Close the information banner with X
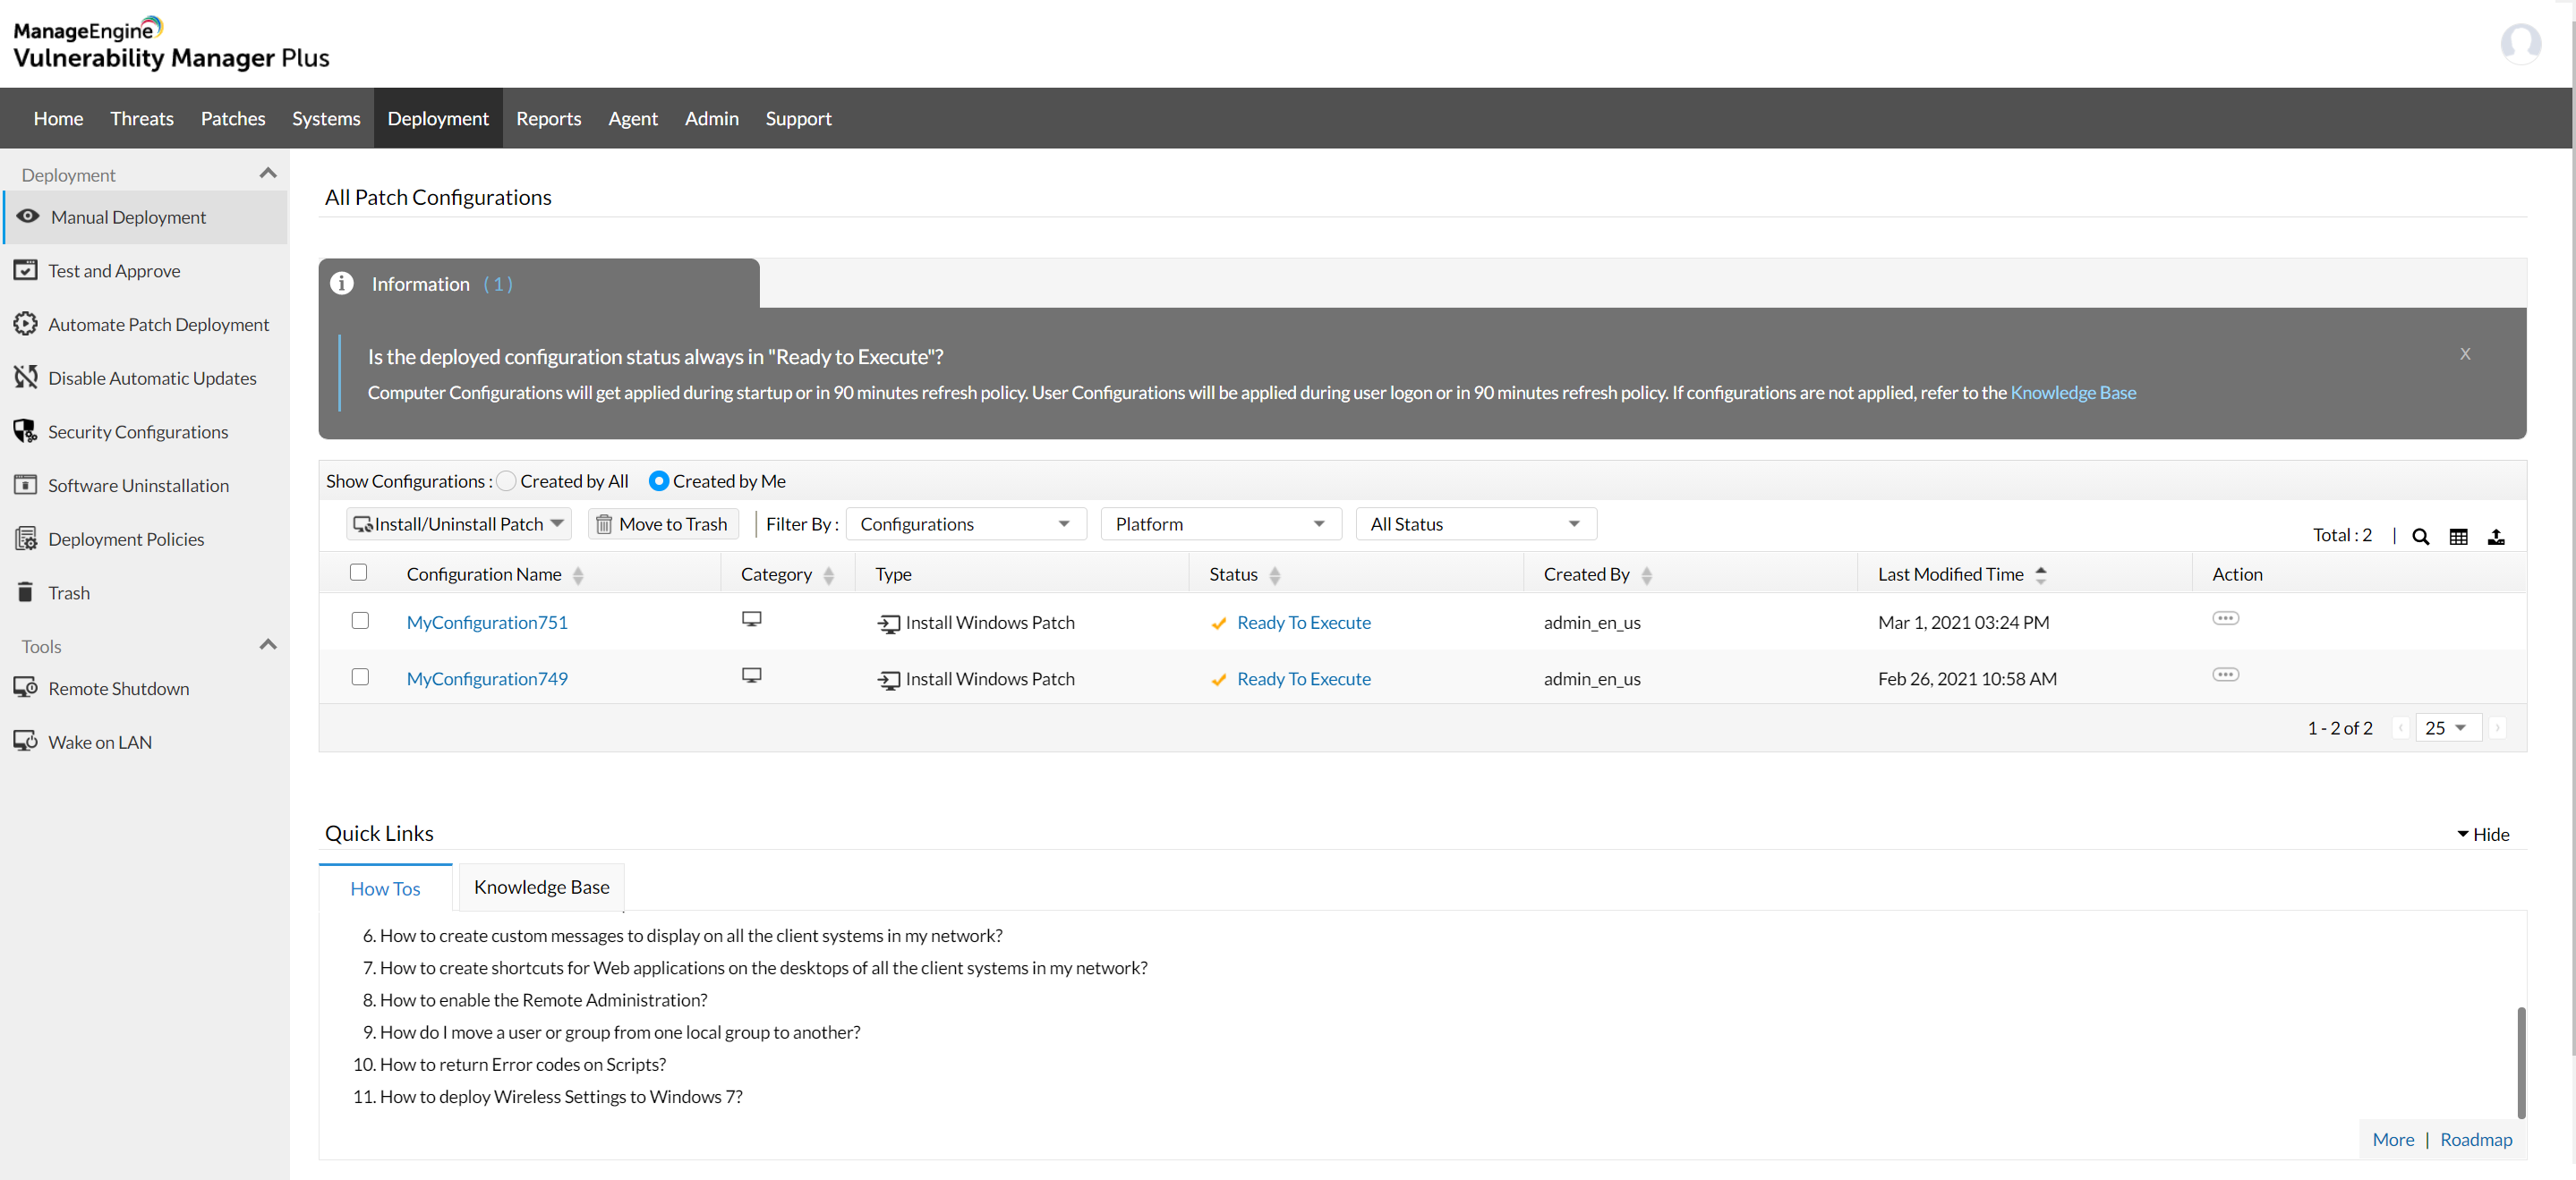The height and width of the screenshot is (1180, 2576). pos(2465,353)
